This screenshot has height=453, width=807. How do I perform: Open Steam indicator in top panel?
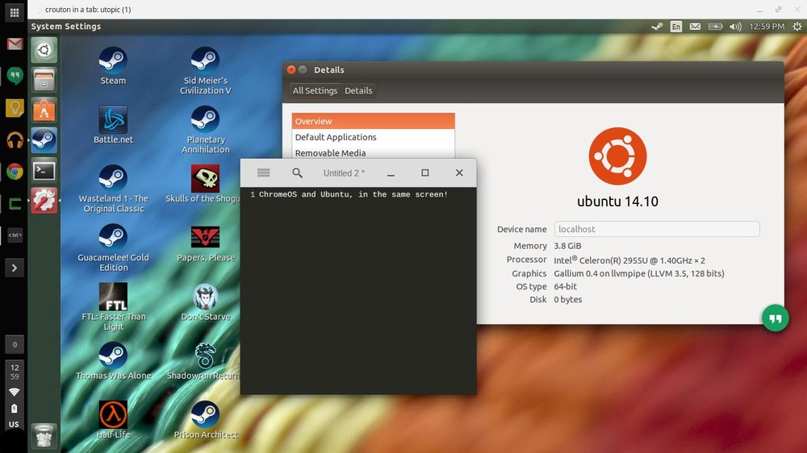(657, 27)
